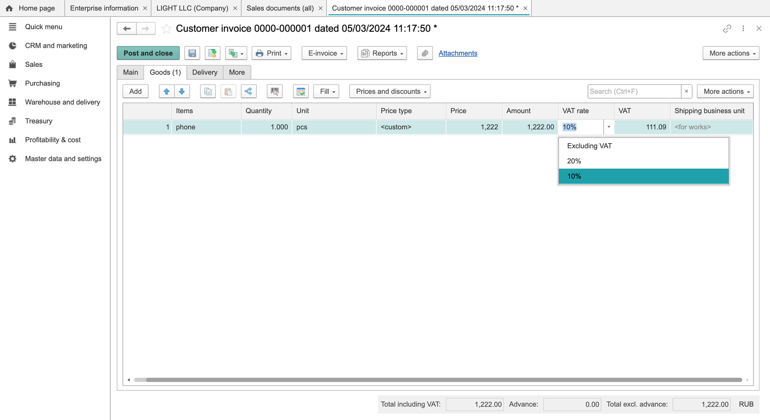Viewport: 770px width, 420px height.
Task: Open the three-dot window options menu
Action: 743,29
